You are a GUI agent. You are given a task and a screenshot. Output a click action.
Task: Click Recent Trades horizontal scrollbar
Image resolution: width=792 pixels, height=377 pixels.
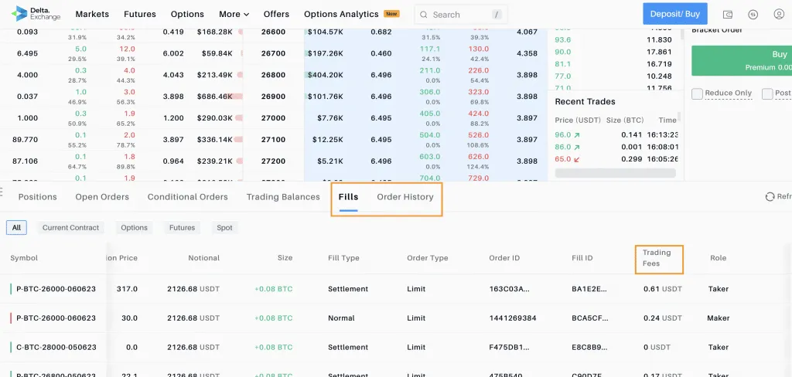point(615,173)
